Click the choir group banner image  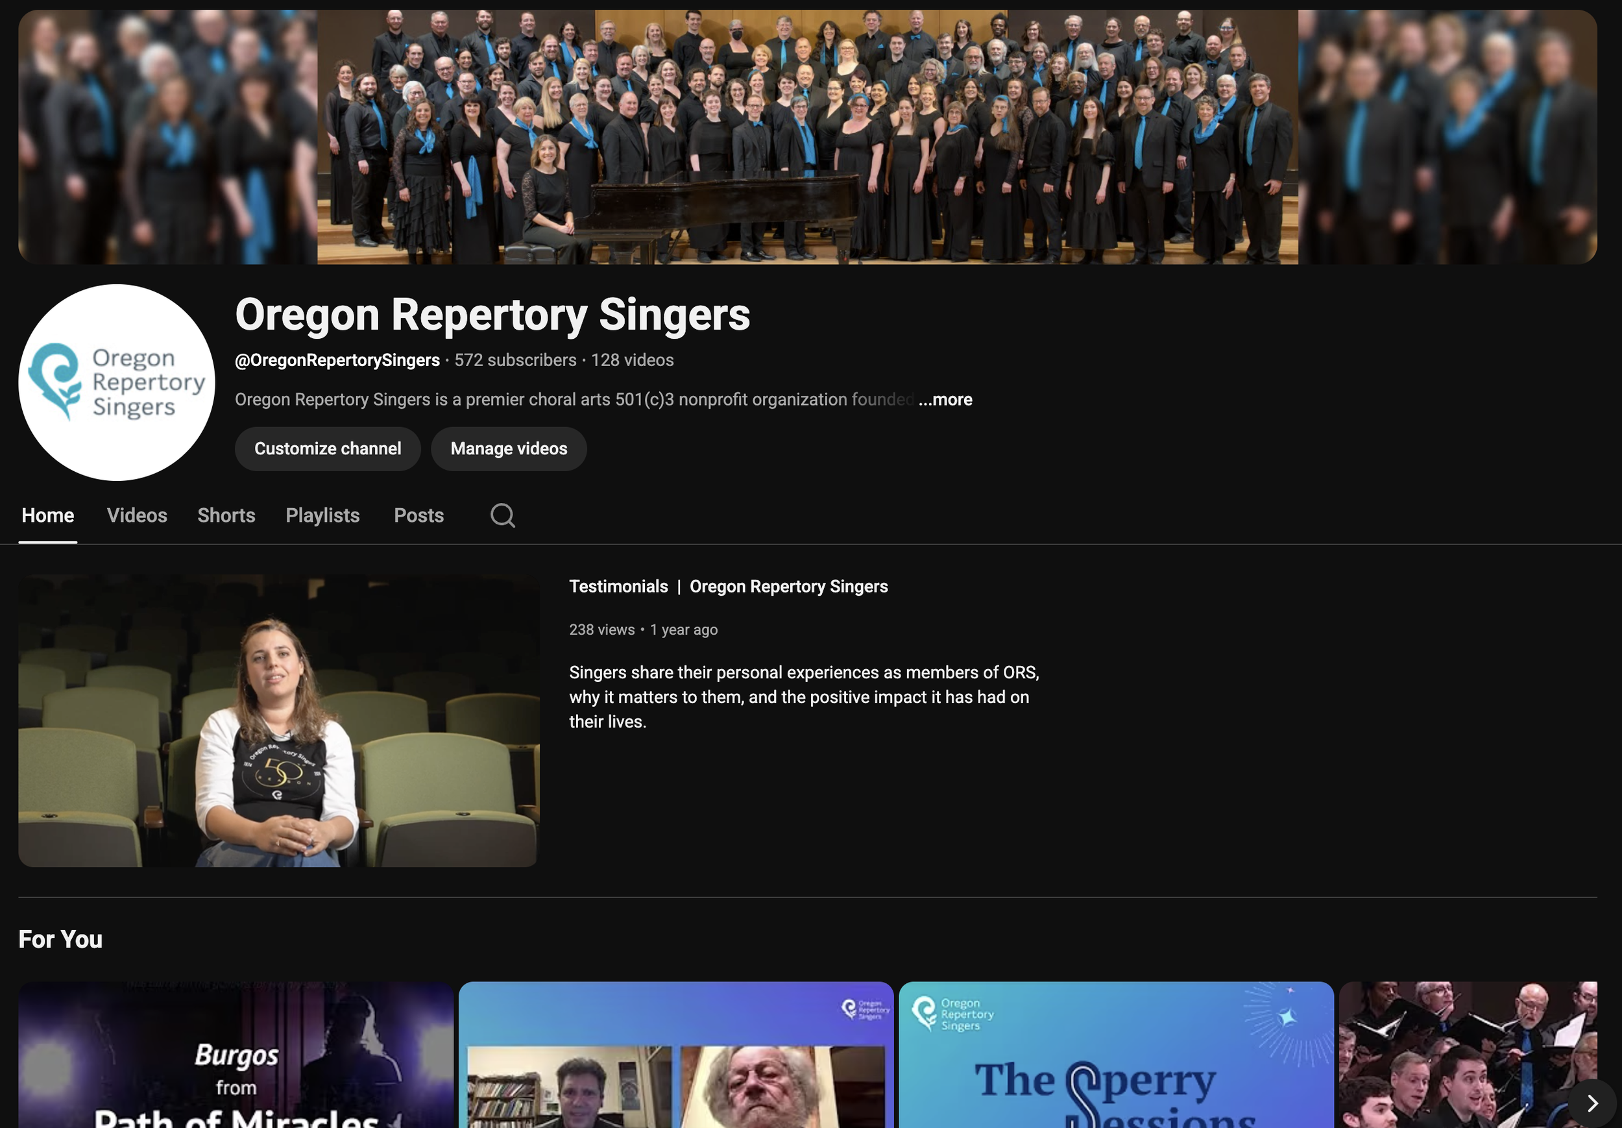(806, 137)
